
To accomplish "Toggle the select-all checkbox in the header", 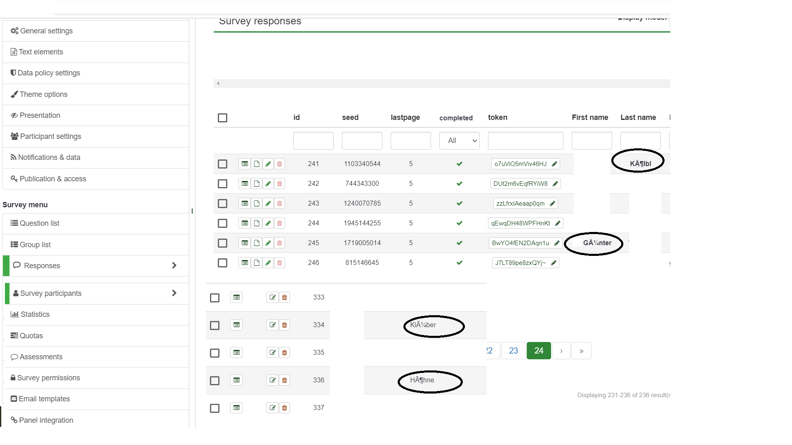I will pyautogui.click(x=223, y=117).
